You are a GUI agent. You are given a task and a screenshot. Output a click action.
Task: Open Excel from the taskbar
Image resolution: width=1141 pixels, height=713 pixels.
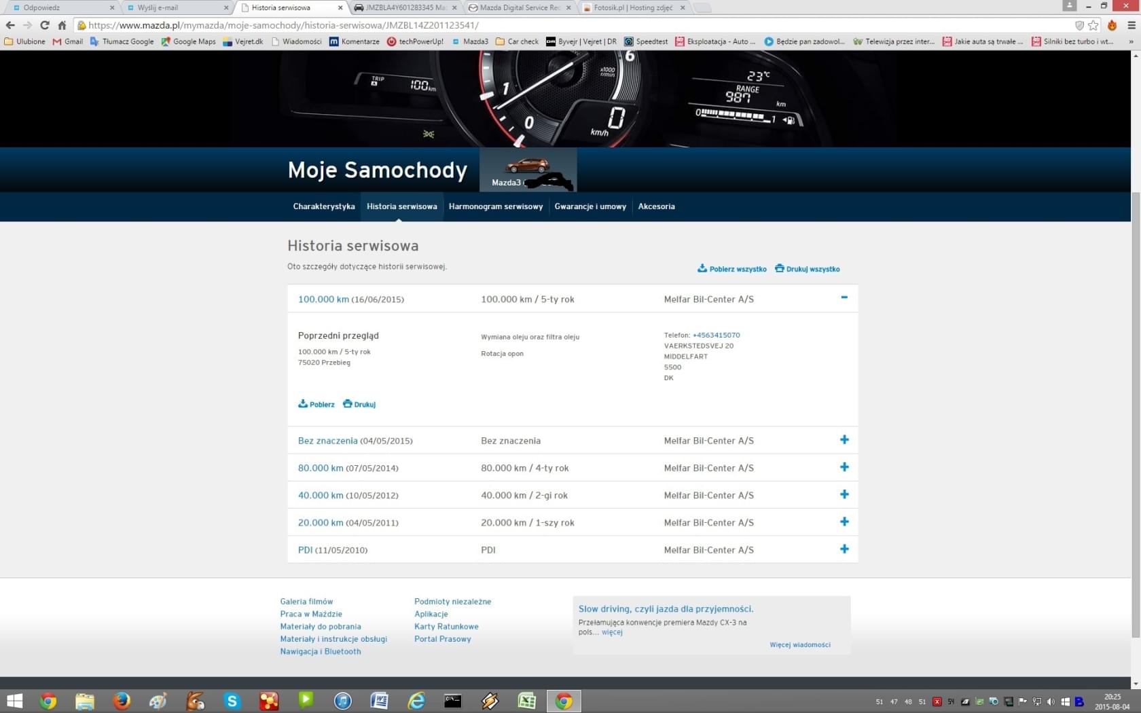[x=526, y=701]
